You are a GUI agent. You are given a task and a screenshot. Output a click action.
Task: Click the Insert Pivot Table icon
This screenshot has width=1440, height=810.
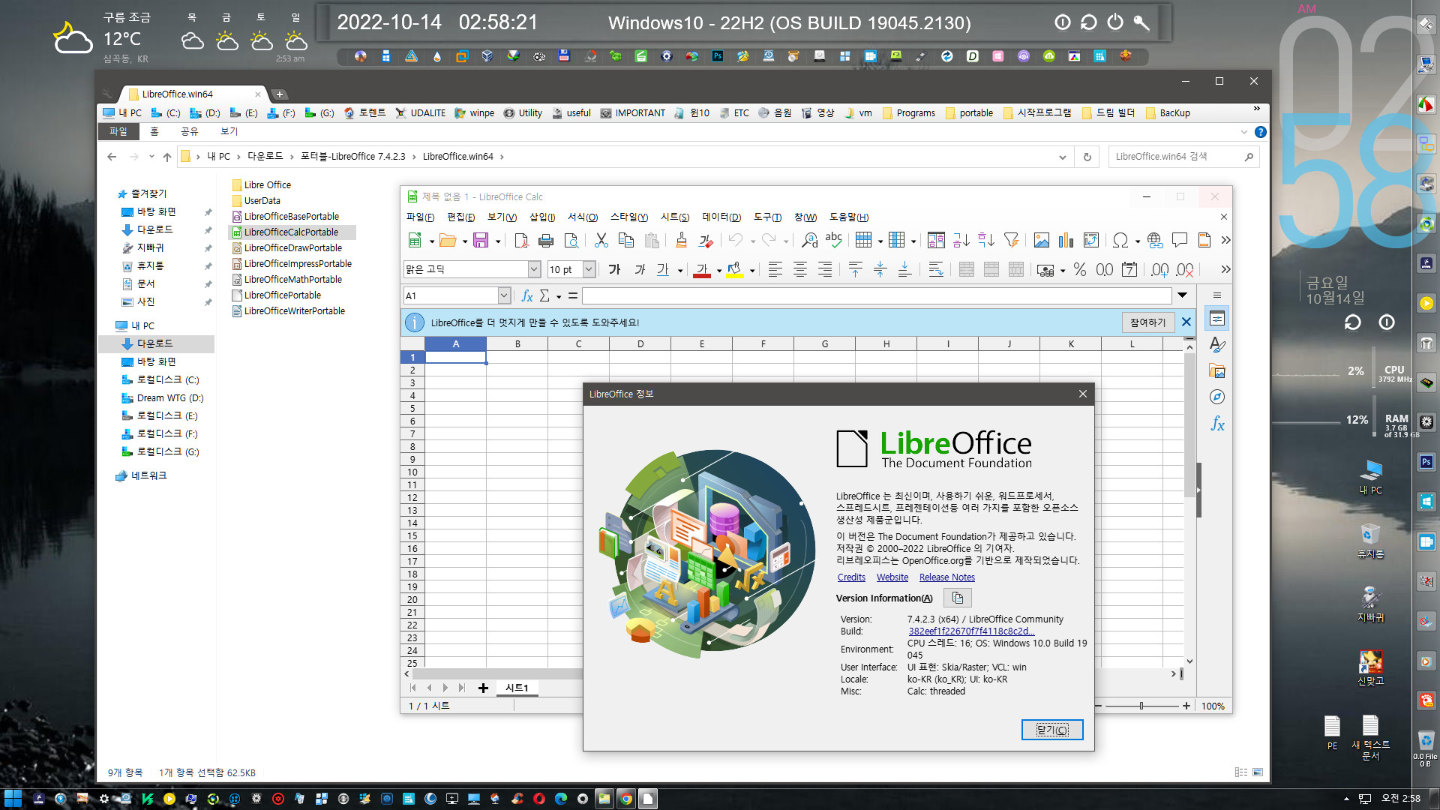(1091, 240)
